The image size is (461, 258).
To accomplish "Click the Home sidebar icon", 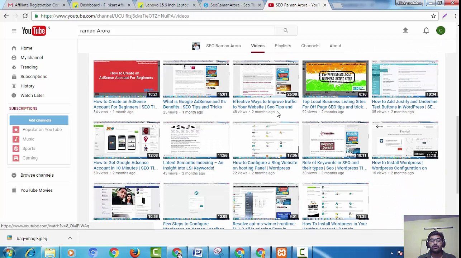I will pos(14,48).
